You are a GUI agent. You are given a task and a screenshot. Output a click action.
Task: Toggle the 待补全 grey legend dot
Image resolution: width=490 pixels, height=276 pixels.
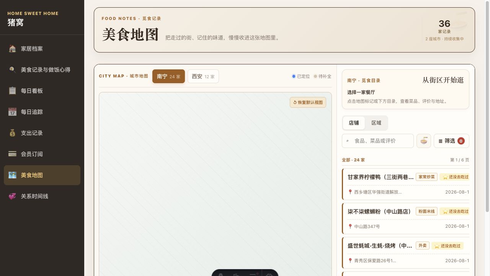[315, 76]
